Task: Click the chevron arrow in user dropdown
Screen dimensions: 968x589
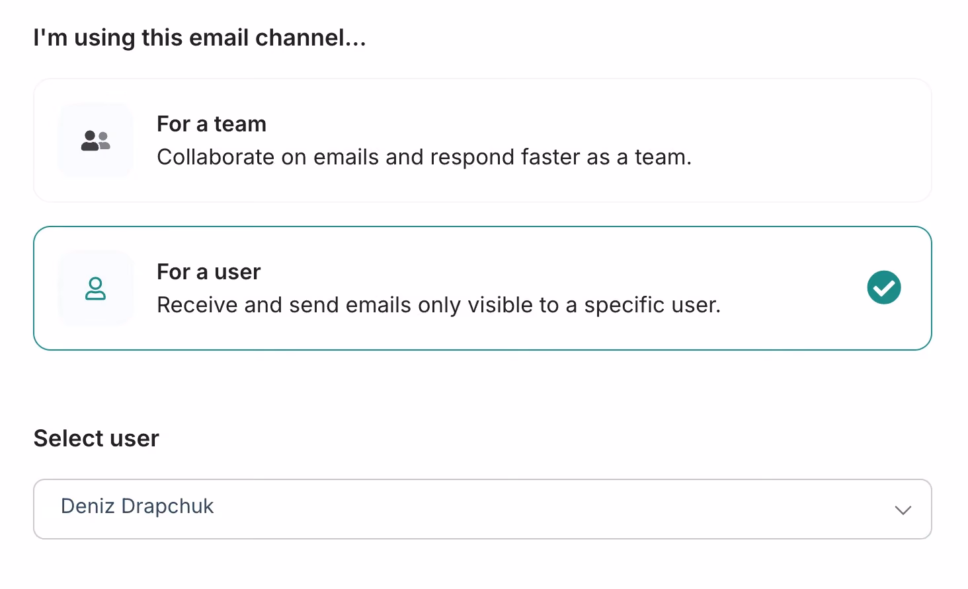Action: [x=903, y=510]
